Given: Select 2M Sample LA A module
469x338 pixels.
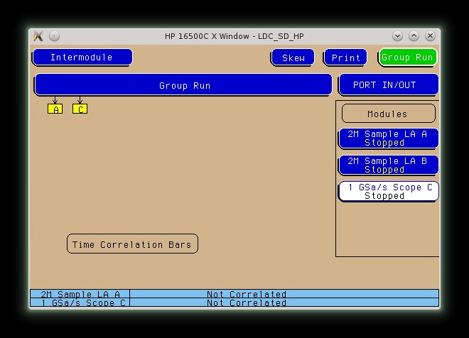Looking at the screenshot, I should click(x=389, y=138).
